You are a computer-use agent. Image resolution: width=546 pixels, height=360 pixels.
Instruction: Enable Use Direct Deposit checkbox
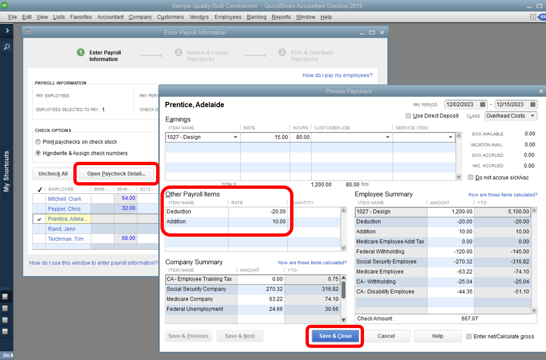tap(408, 116)
